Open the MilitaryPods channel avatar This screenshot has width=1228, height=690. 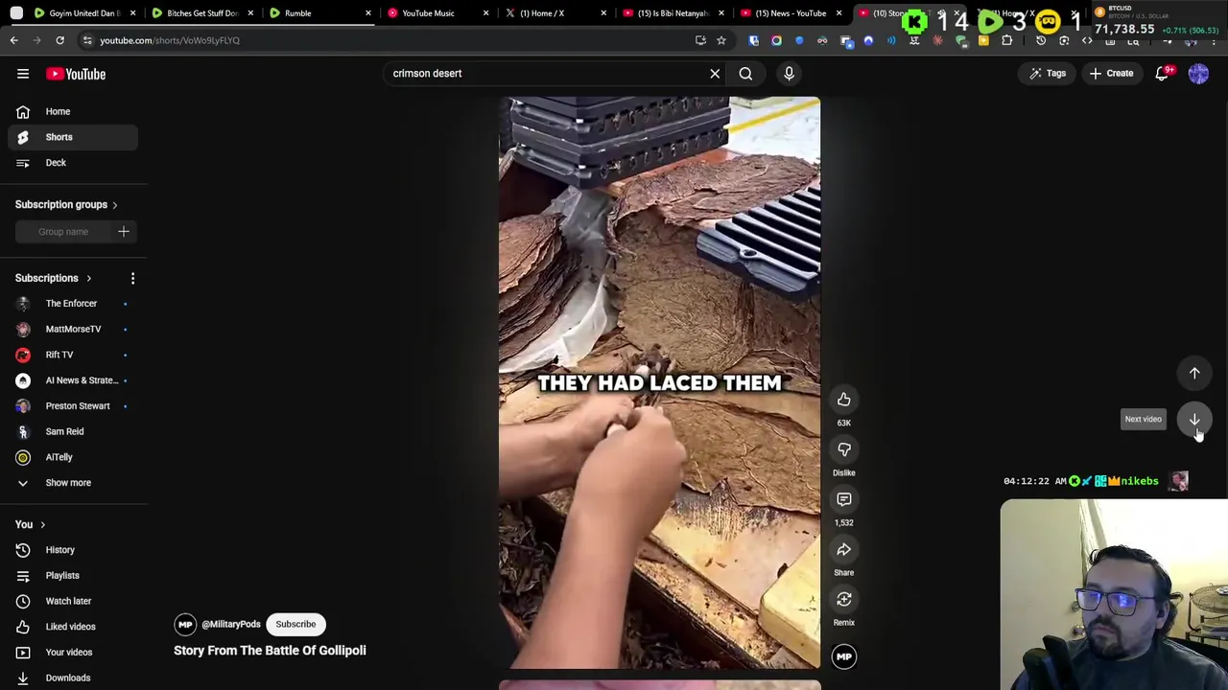[185, 624]
